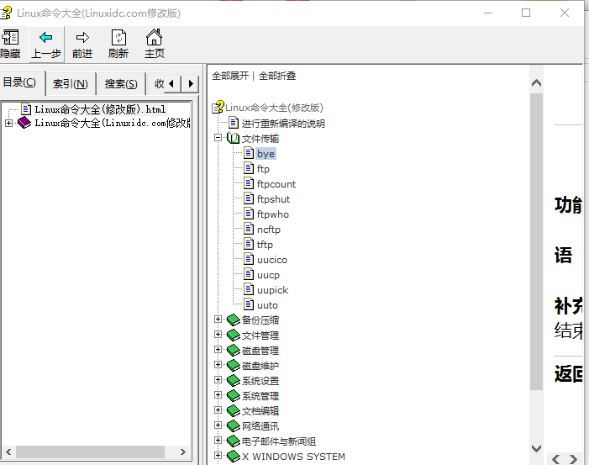Click the Refresh (刷新) toolbar icon

pyautogui.click(x=118, y=38)
